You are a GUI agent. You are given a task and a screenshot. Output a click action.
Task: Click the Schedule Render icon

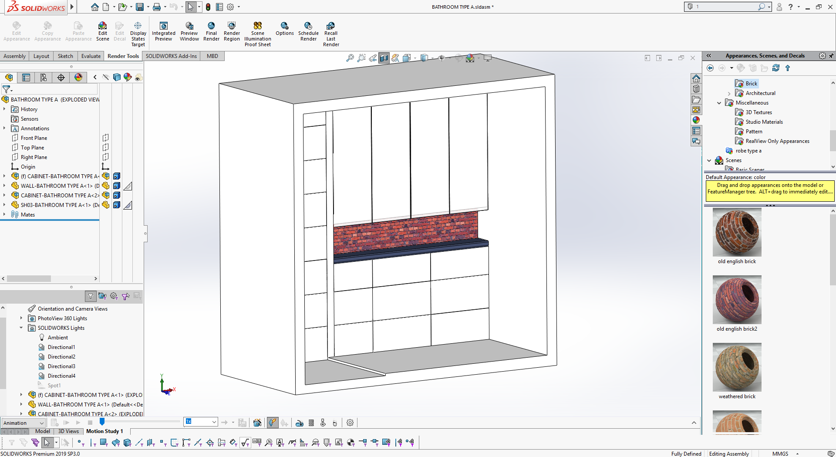coord(308,26)
